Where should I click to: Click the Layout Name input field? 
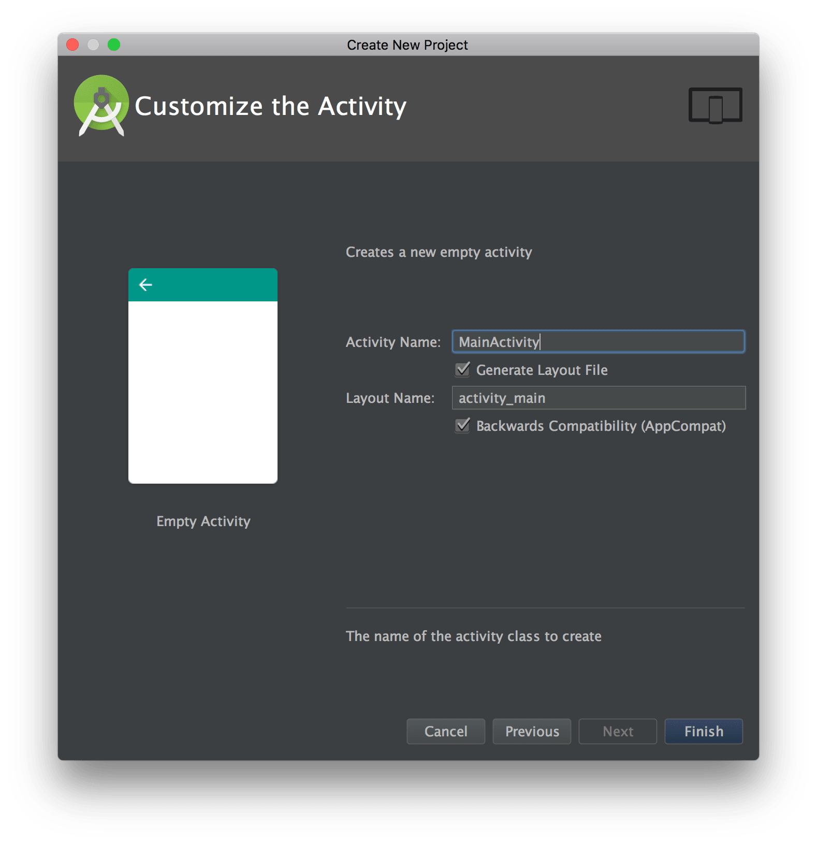599,398
